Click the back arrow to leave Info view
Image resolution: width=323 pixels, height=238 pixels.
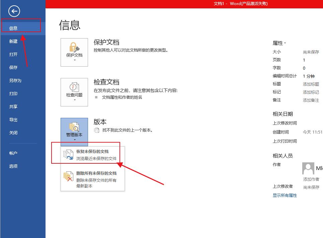(x=13, y=11)
